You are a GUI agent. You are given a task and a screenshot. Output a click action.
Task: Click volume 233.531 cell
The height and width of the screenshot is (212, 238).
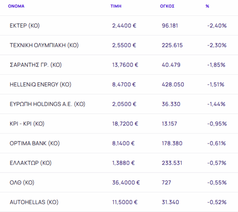(x=172, y=163)
